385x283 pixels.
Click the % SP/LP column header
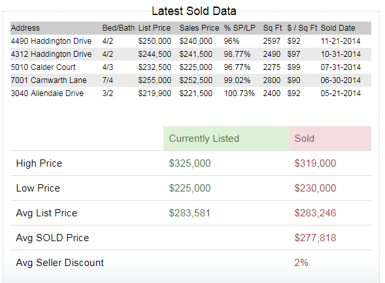[240, 28]
